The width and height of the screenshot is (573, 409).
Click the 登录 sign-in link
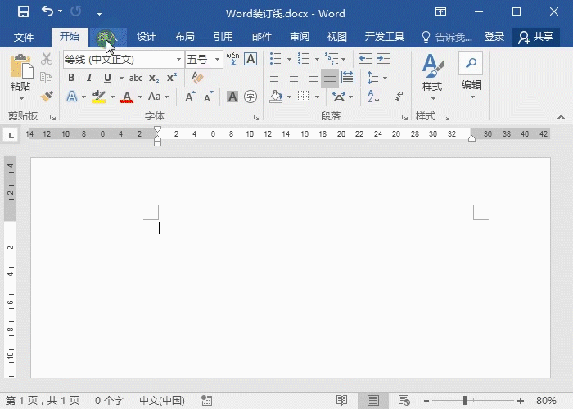(494, 37)
